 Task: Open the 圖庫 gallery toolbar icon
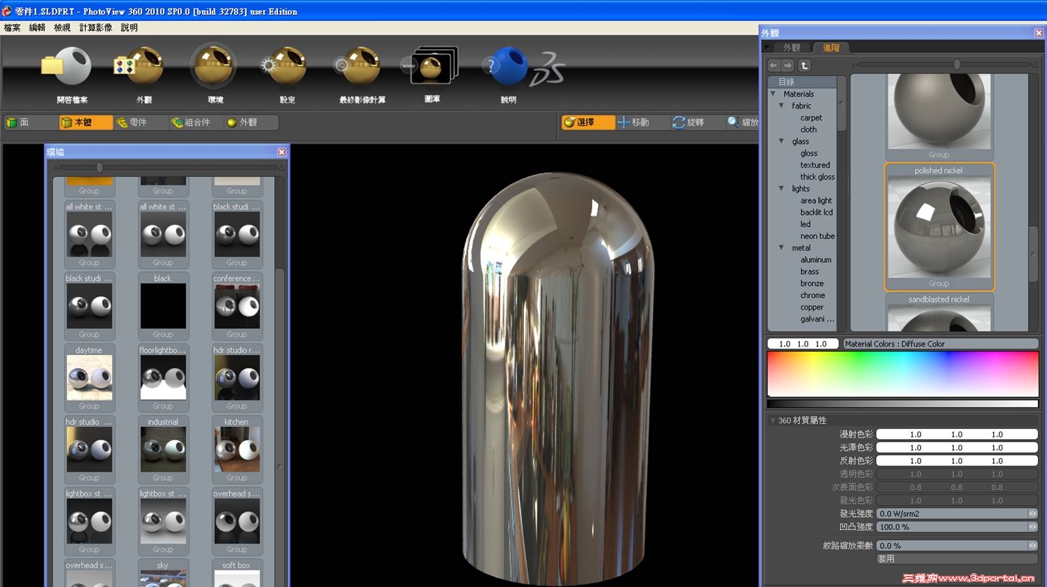[431, 66]
